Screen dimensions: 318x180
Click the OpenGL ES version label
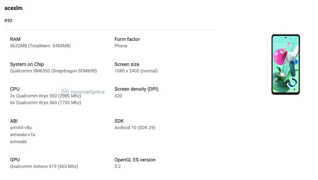(x=135, y=160)
